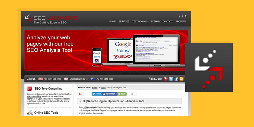The width and height of the screenshot is (254, 127).
Task: Click the Google+ share button
Action: coord(81,94)
